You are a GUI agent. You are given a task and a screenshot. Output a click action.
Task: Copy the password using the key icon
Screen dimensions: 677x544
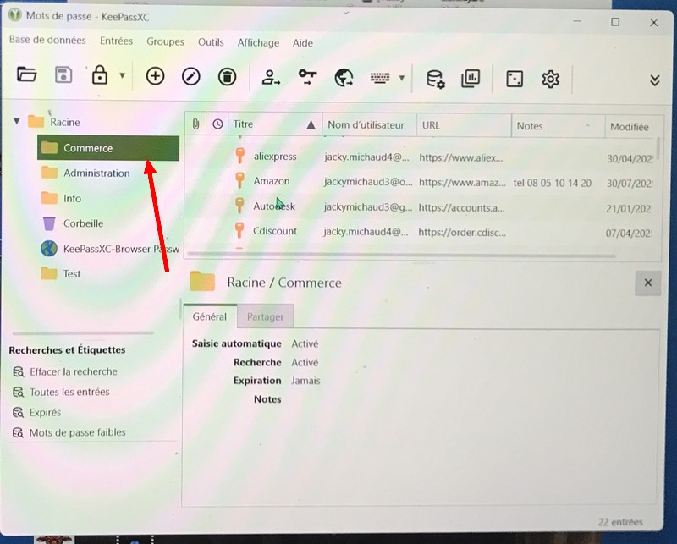307,78
